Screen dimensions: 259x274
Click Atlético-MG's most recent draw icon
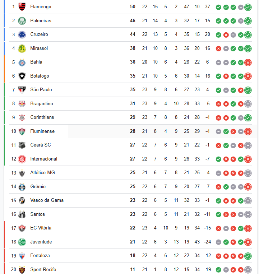248,173
